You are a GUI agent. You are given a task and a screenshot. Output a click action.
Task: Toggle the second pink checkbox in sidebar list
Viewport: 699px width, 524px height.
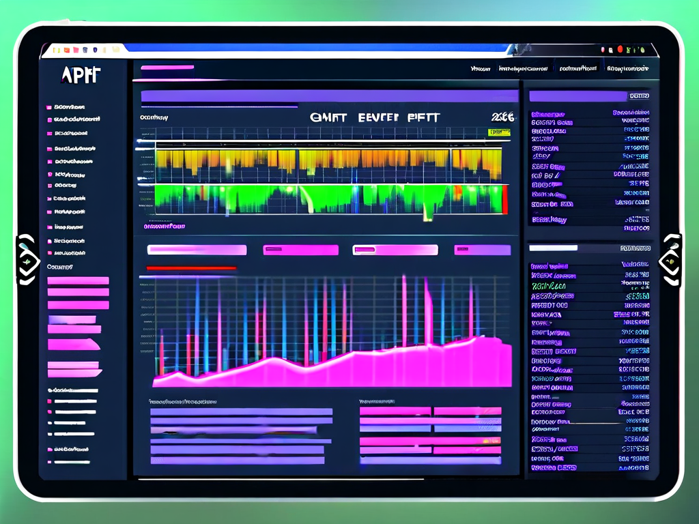[x=49, y=119]
